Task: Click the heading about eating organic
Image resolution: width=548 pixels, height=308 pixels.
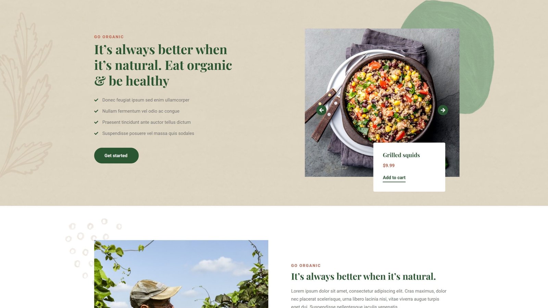Action: tap(163, 65)
